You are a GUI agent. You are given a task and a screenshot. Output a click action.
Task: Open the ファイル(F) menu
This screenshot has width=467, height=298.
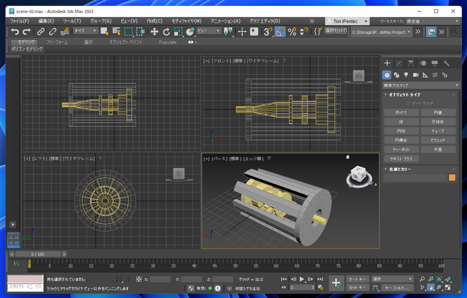(x=20, y=21)
